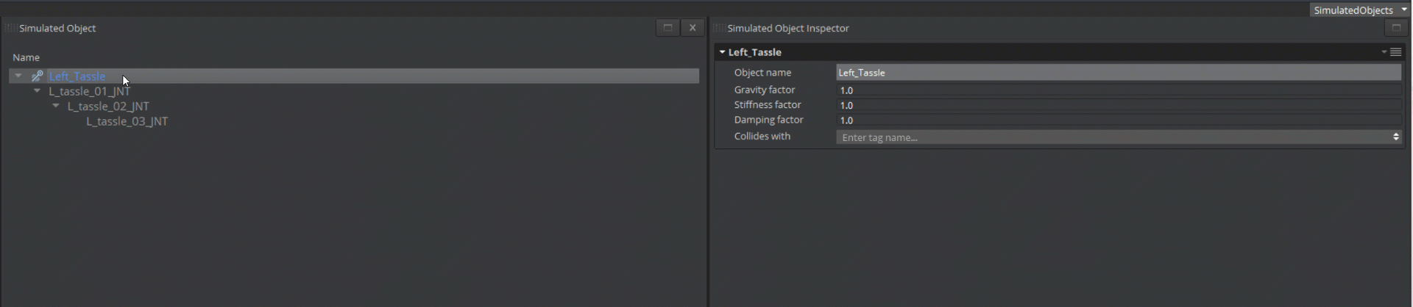Open the Collides with tag stepper arrows
The width and height of the screenshot is (1413, 307).
(1395, 137)
